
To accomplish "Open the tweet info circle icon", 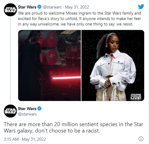I will pos(141,139).
